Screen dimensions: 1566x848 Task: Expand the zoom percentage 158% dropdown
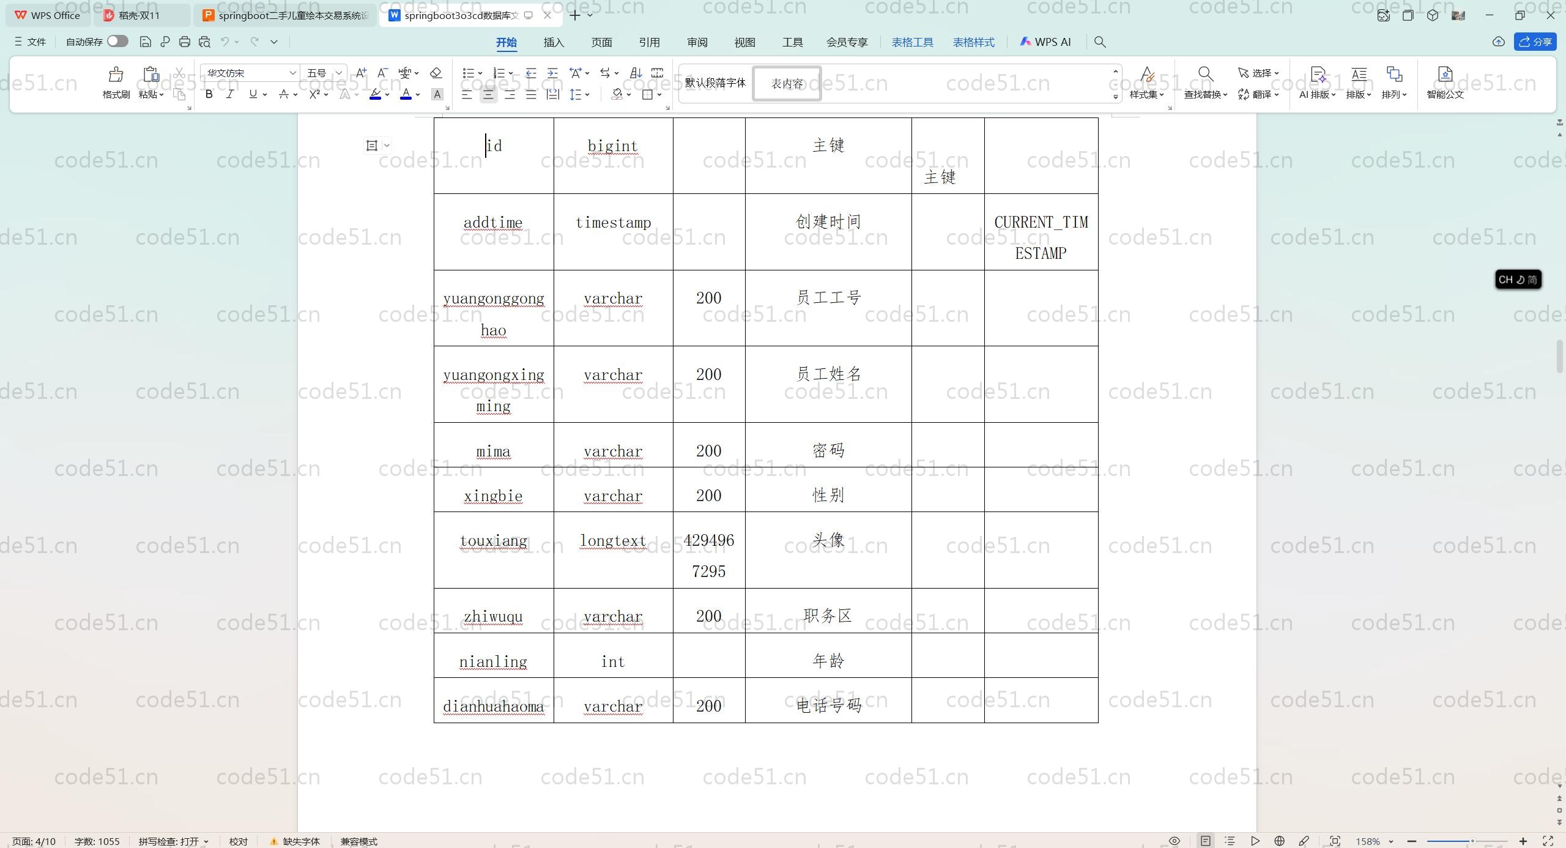[1391, 841]
